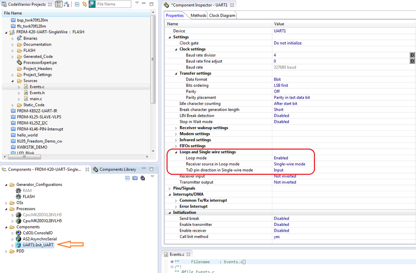The width and height of the screenshot is (416, 273).
Task: Click the Parity value Off
Action: tap(277, 91)
